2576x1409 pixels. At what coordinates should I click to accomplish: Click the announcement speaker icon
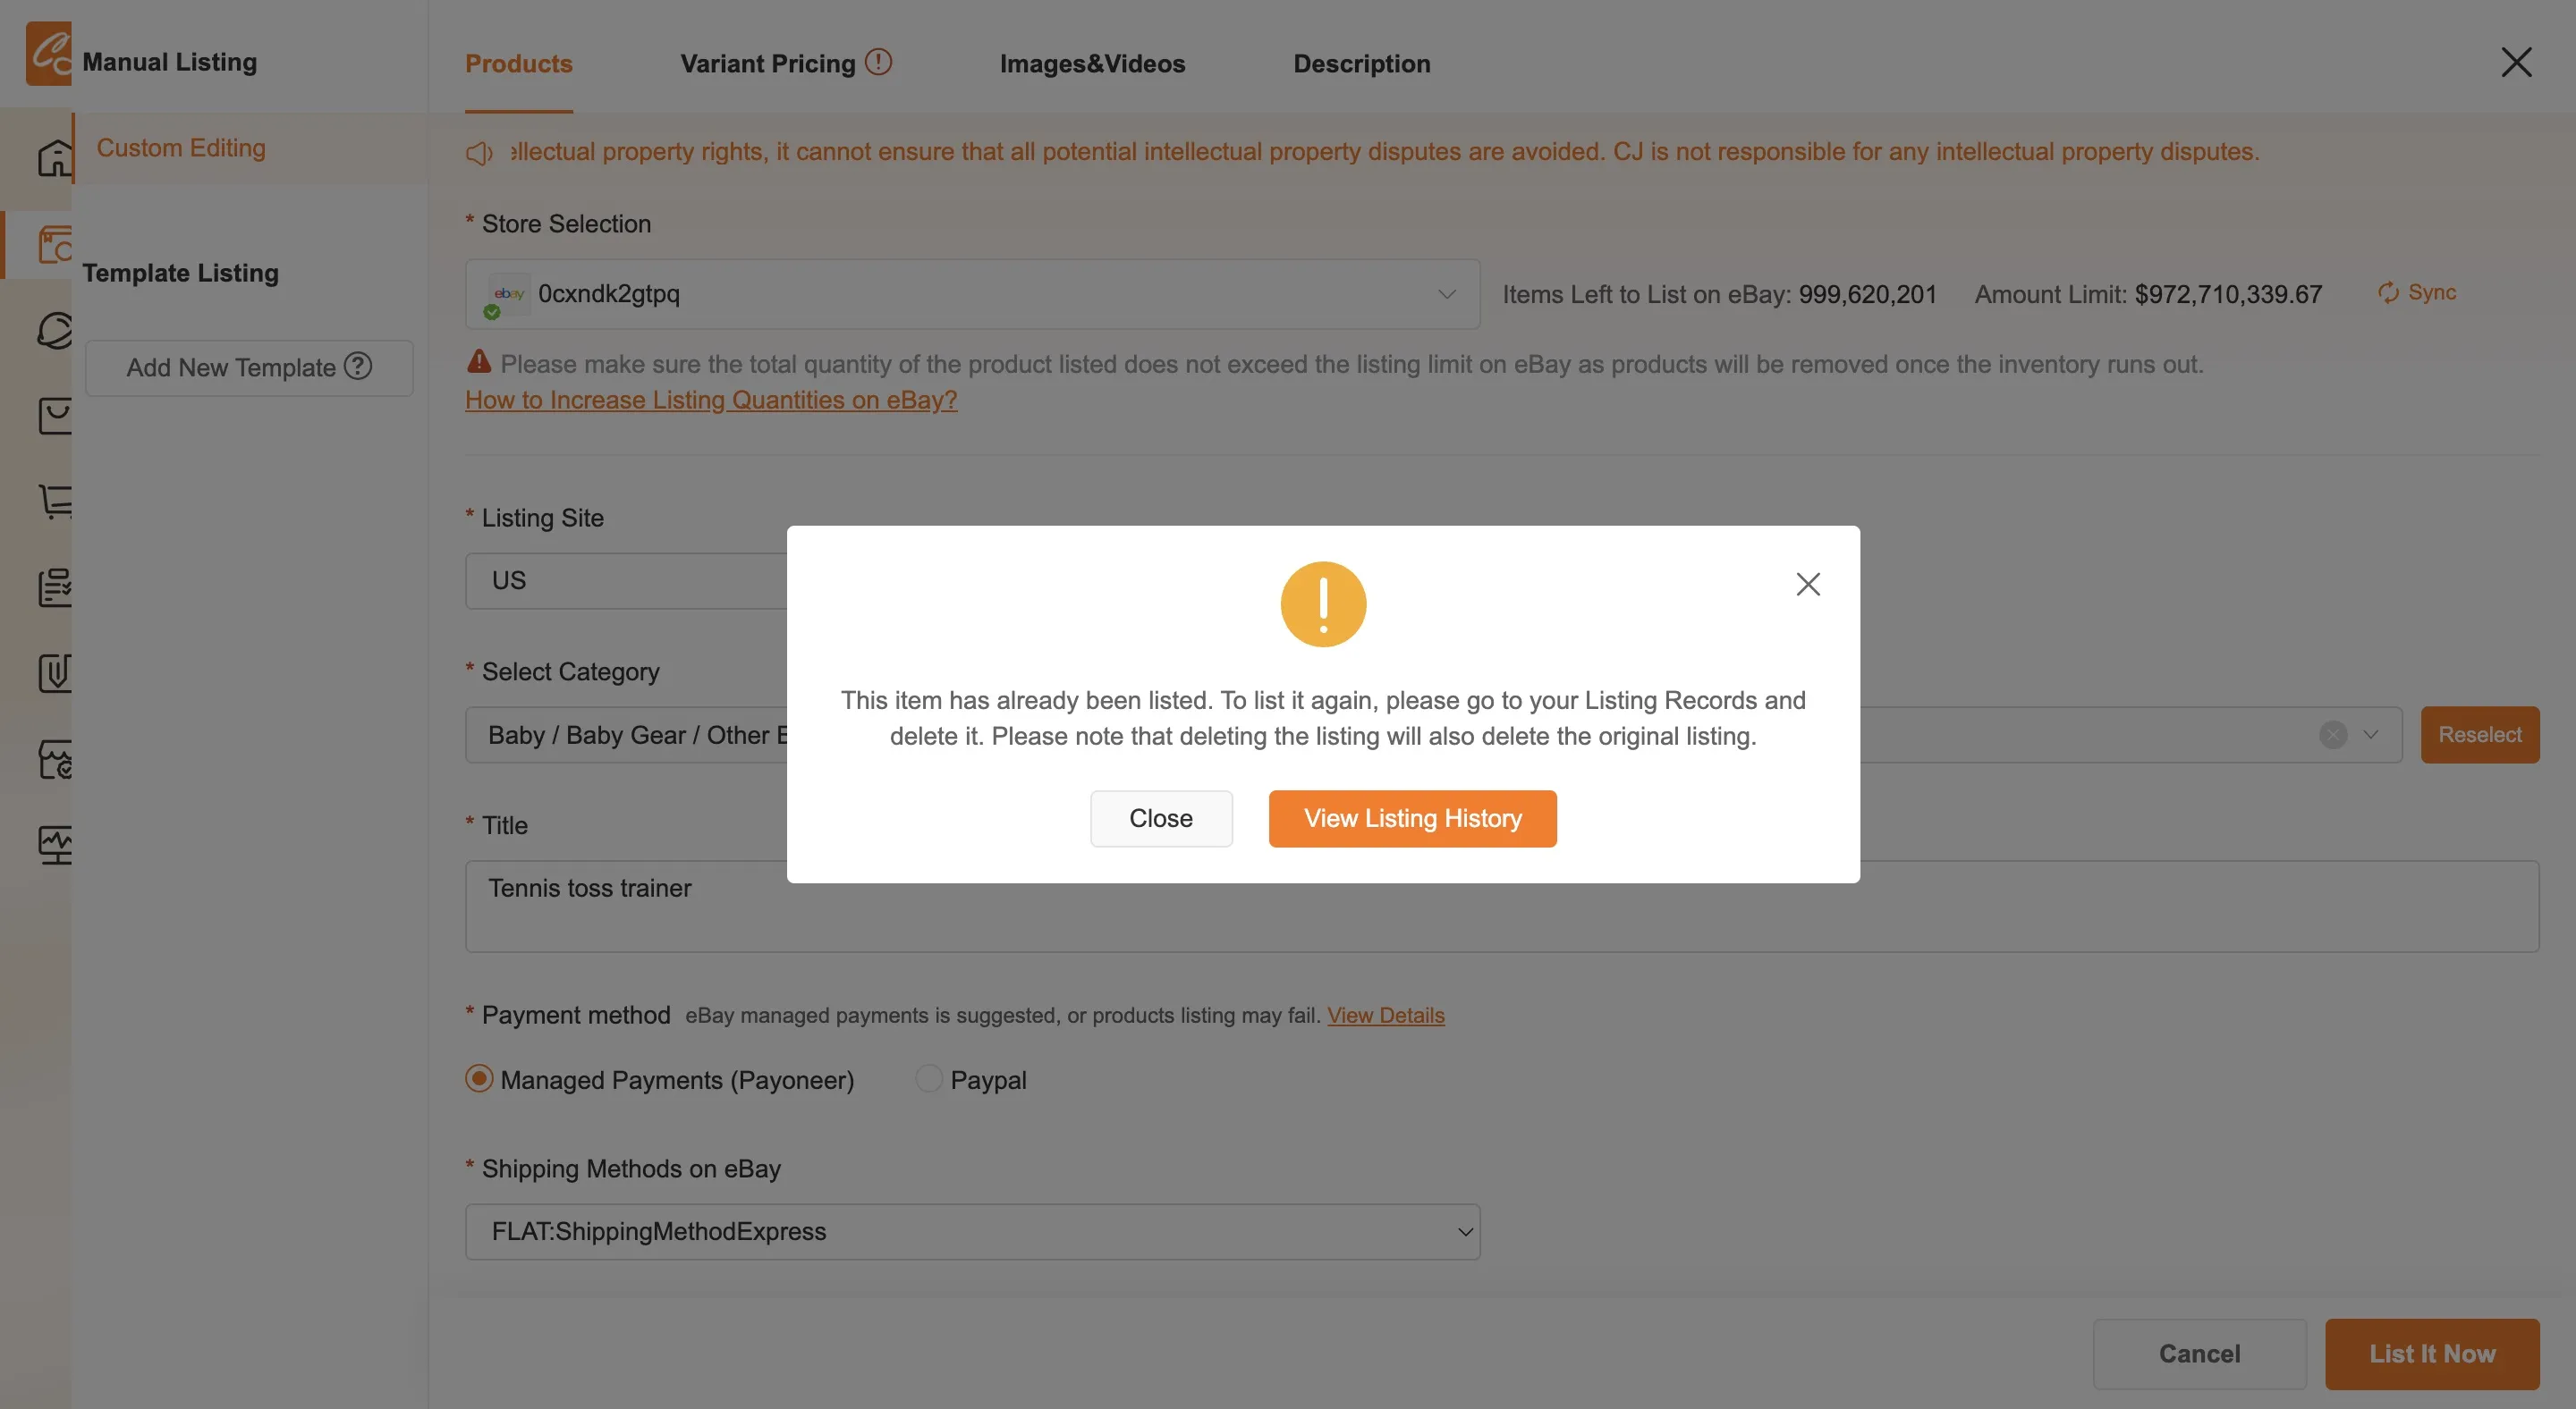coord(479,153)
